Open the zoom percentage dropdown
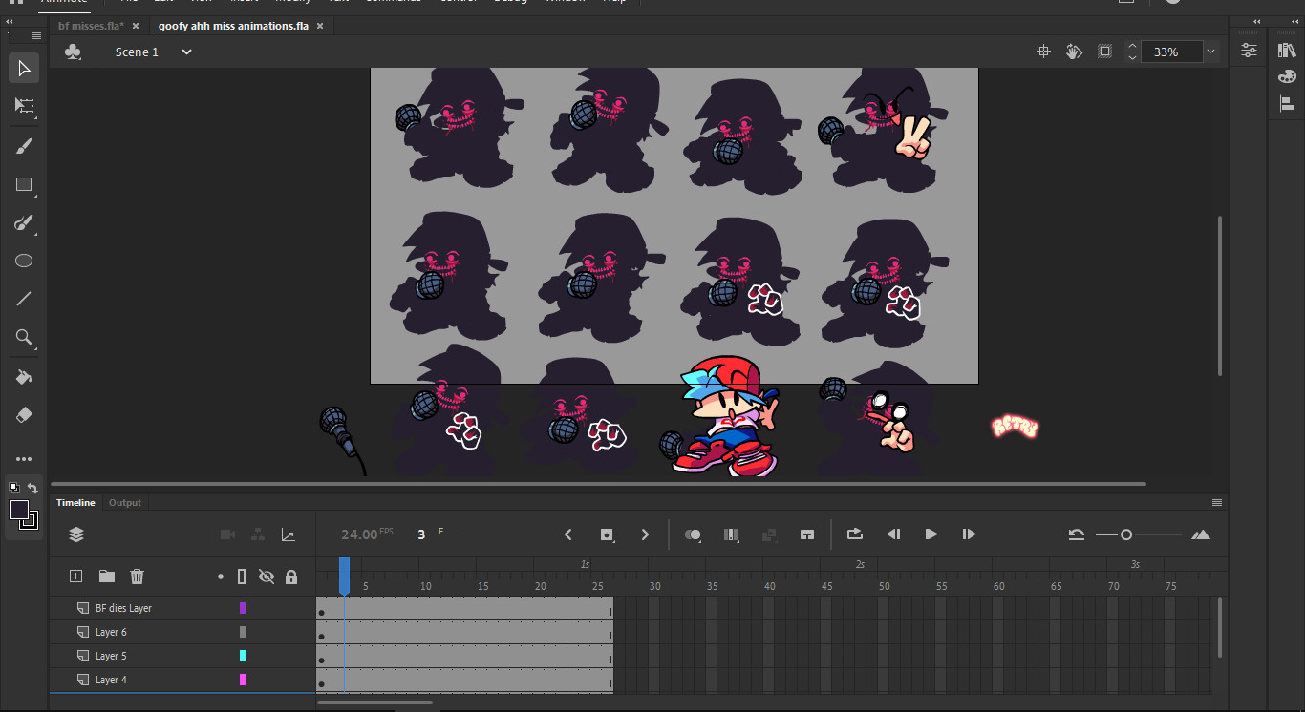 (x=1209, y=52)
